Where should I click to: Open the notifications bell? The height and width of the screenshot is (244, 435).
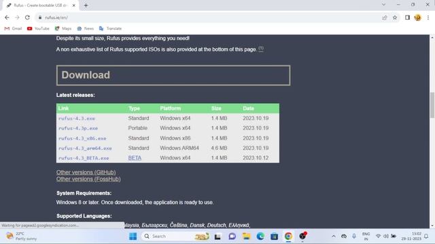pos(426,237)
